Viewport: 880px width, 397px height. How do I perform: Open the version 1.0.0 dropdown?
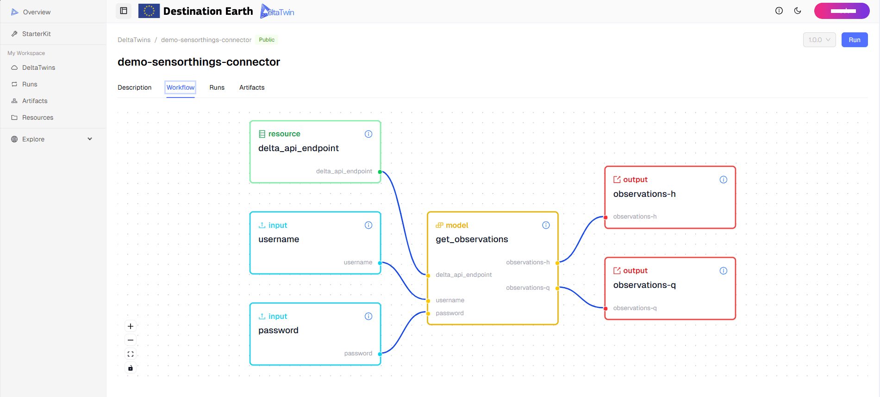point(819,40)
